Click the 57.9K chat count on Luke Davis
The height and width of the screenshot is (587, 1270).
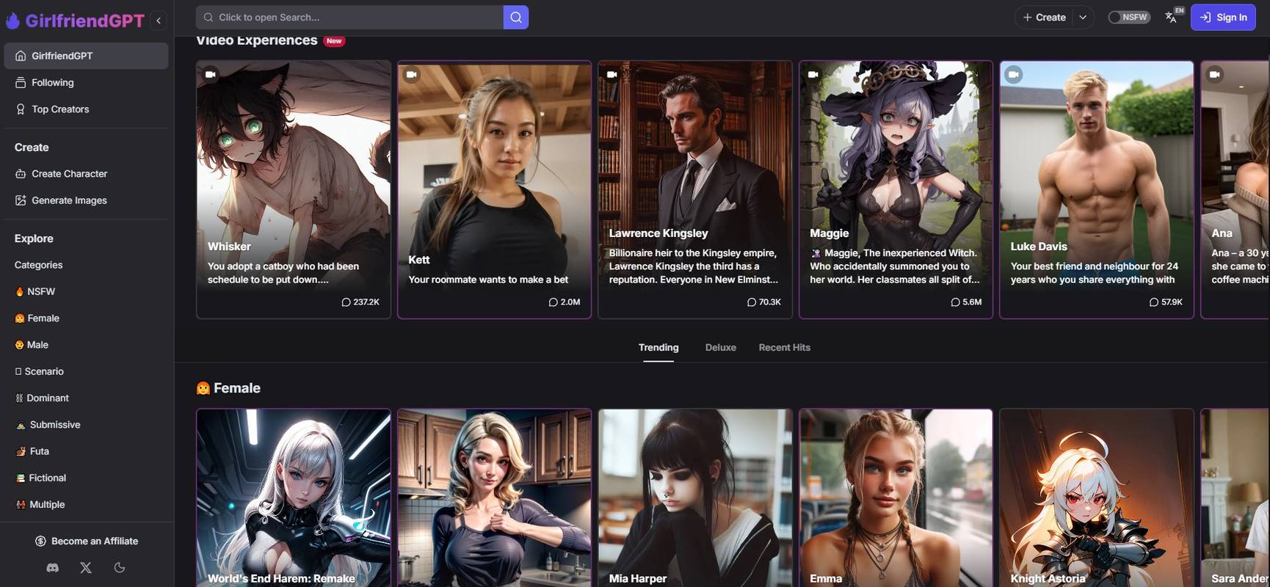1166,302
